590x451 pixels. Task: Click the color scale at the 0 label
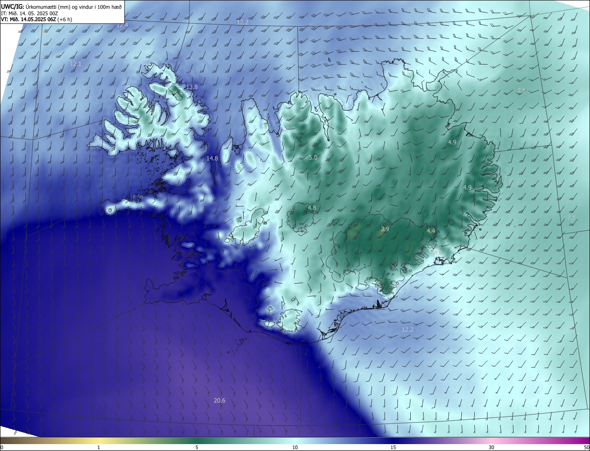2,447
